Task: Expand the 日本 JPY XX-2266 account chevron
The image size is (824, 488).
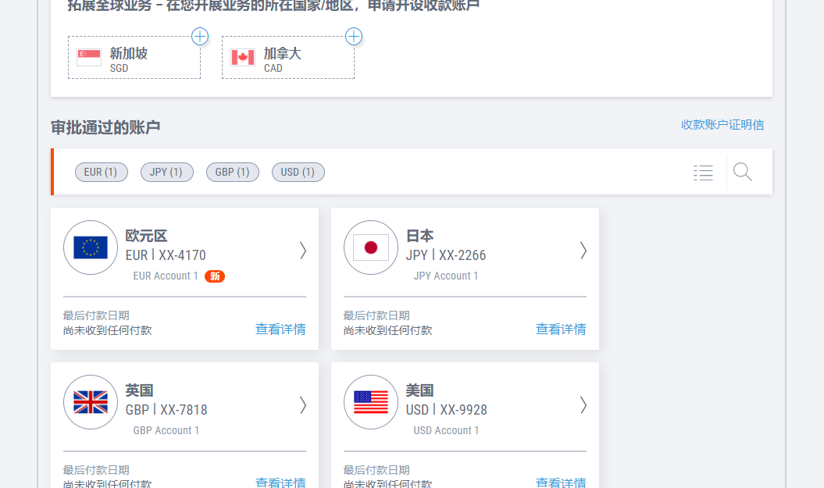Action: point(583,251)
